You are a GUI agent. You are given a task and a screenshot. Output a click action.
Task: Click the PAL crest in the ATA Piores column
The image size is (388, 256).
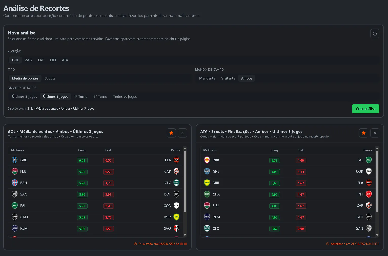pos(369,160)
